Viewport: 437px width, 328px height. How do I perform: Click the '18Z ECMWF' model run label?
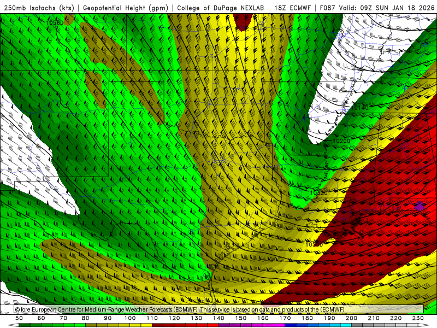tap(292, 8)
